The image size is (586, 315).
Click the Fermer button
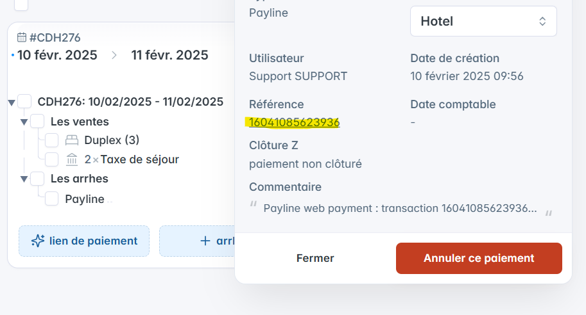coord(315,258)
